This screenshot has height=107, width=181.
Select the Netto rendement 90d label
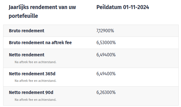coord(31,93)
